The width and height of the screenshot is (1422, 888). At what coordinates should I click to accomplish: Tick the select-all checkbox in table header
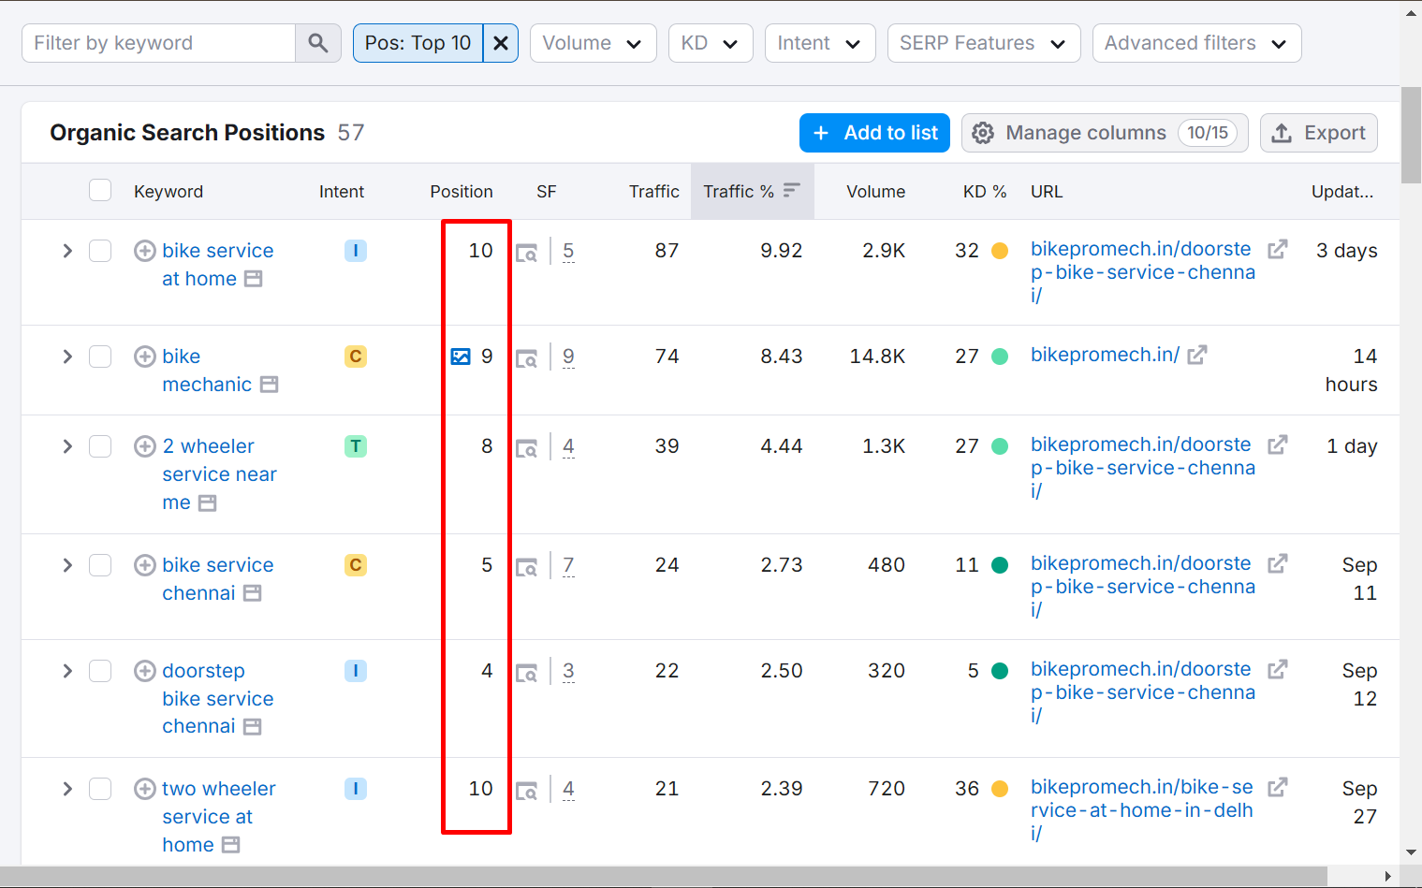tap(100, 191)
